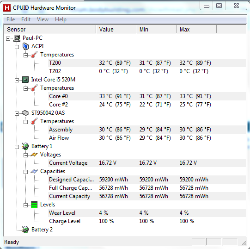Minimize the Hardware Monitor window
The image size is (250, 249).
tap(207, 6)
